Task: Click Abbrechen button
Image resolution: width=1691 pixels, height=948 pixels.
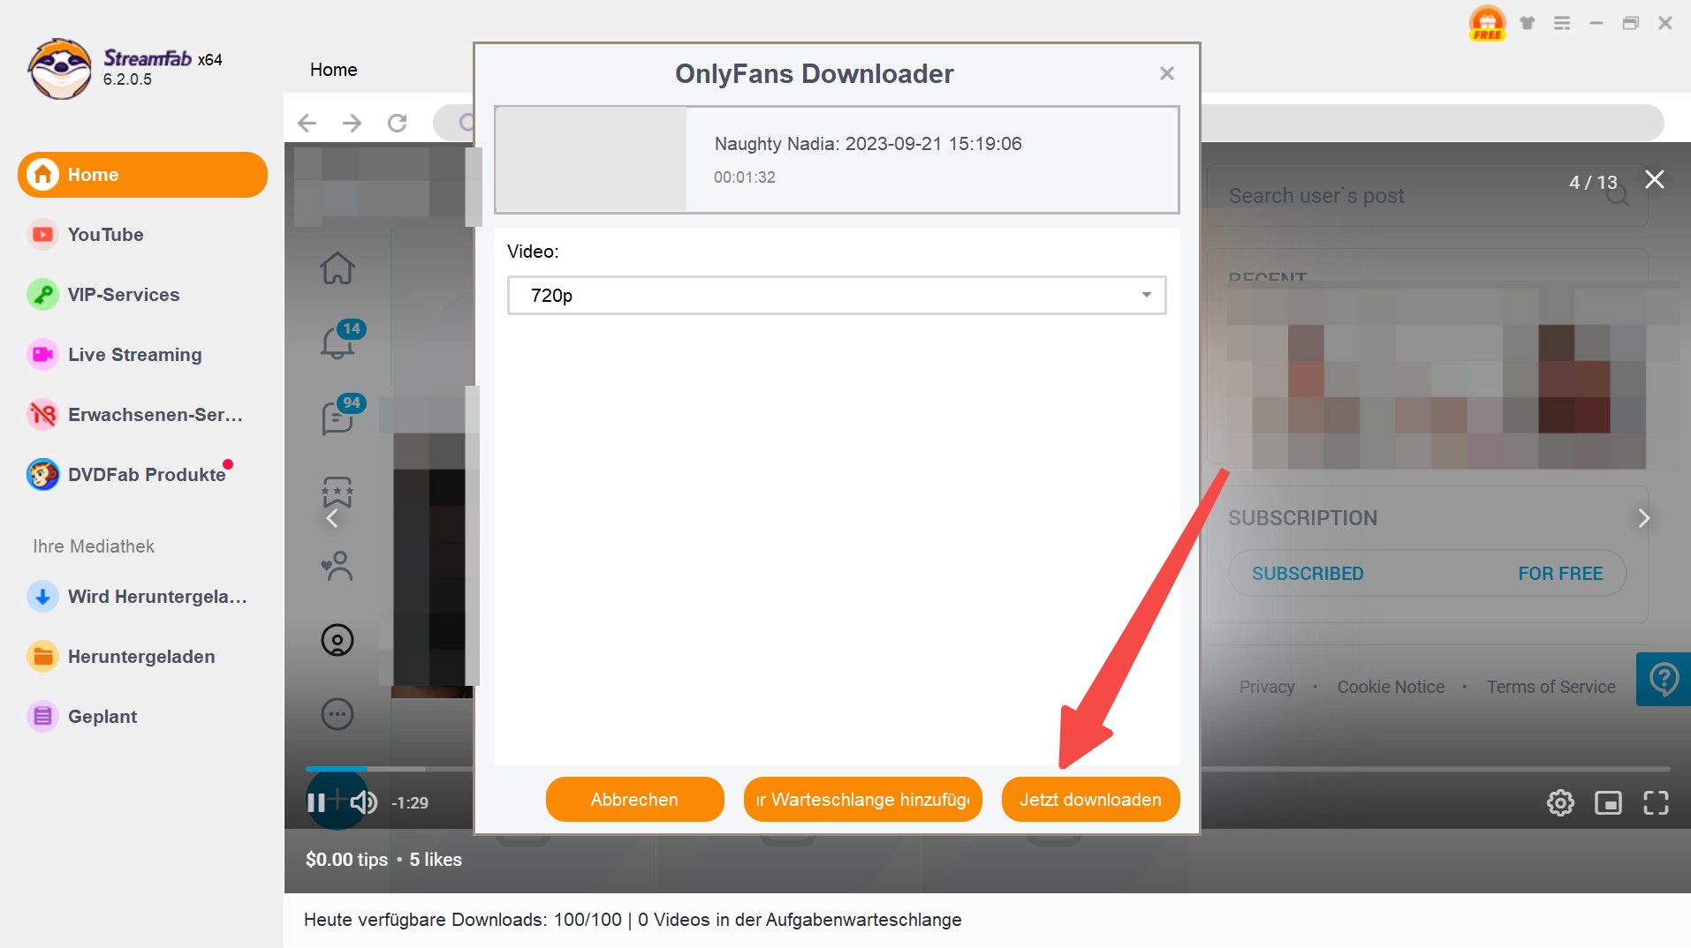Action: [635, 800]
